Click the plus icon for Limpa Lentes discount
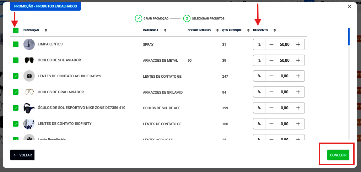 click(x=298, y=44)
